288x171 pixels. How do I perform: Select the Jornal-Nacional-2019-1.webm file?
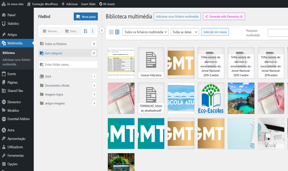coord(241,63)
